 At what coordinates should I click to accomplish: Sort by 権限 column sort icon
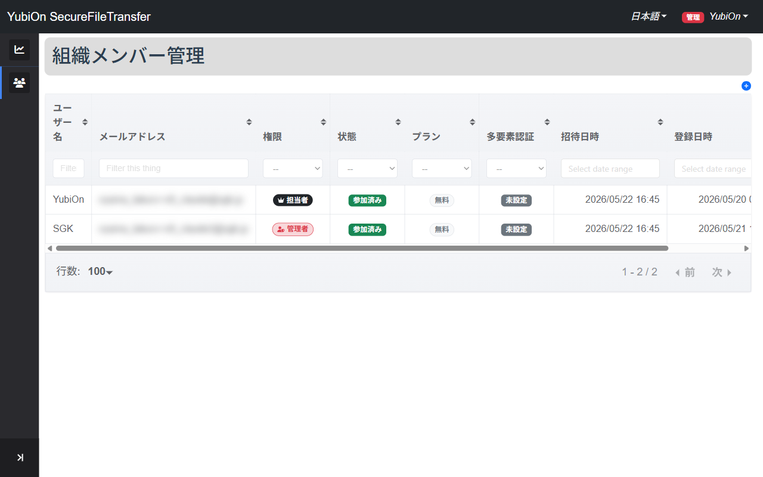click(324, 122)
